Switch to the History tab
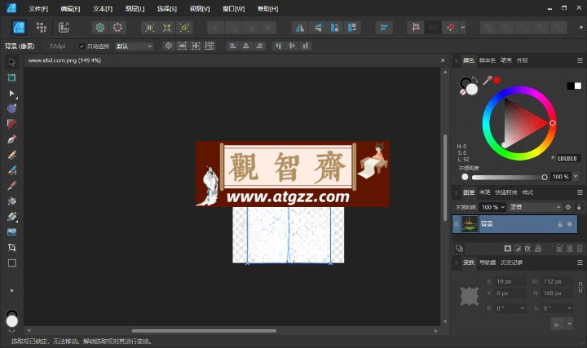The image size is (587, 348). [x=511, y=262]
